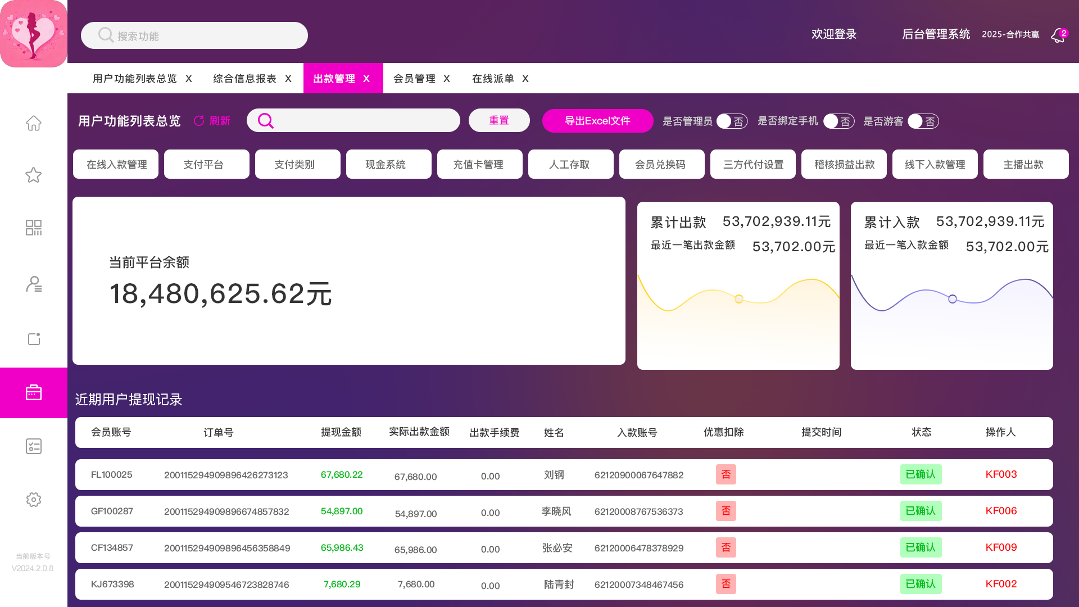
Task: Close the 在线派单 tab
Action: [x=525, y=79]
